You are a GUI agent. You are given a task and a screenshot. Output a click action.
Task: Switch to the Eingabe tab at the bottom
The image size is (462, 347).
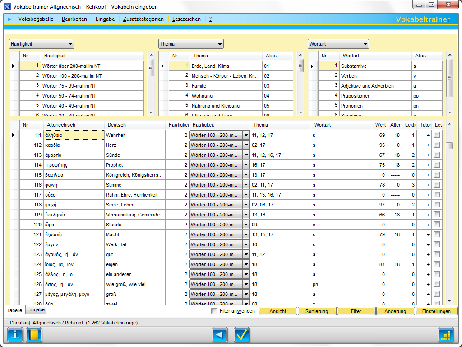(x=36, y=310)
